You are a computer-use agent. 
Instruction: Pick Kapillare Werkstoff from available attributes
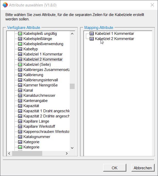[x=40, y=126]
